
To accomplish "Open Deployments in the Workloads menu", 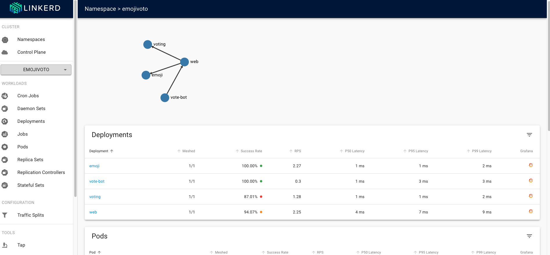I will point(31,121).
